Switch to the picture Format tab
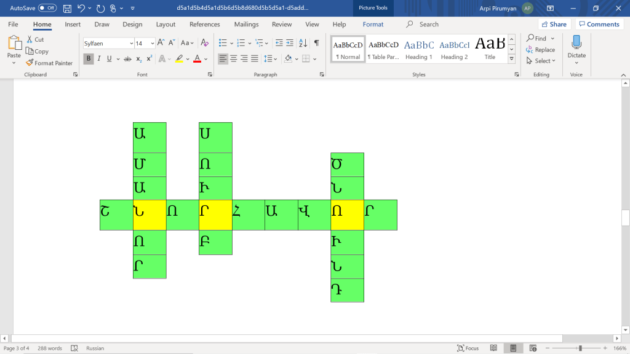This screenshot has height=354, width=630. coord(373,25)
